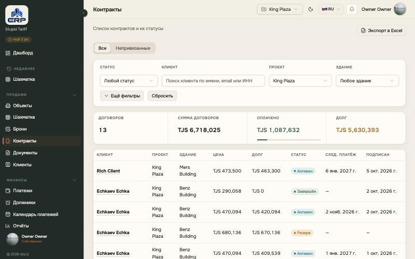Viewport: 415px width, 259px height.
Task: Click the Sales section Шахматка icon
Action: [8, 117]
